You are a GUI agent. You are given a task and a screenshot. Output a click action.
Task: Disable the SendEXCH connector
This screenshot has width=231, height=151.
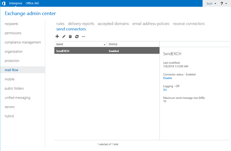click(x=168, y=78)
